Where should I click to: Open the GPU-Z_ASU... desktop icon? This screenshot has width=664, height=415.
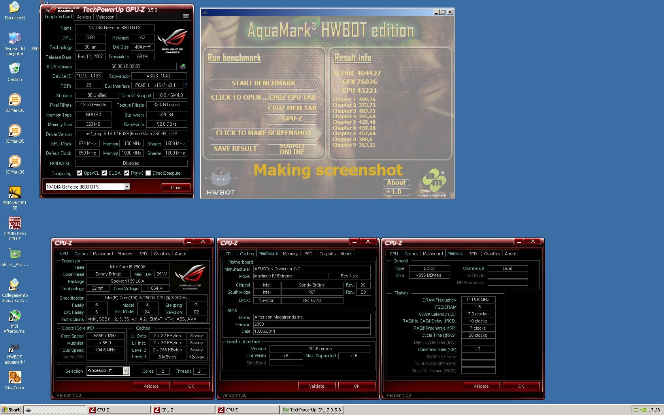click(15, 257)
